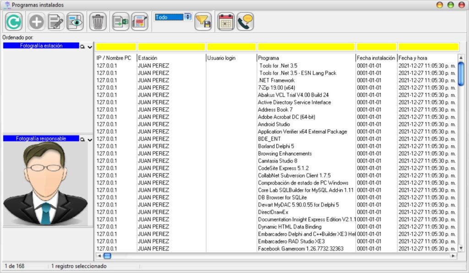Select the 'Facebook Gameroom 1.26.7732.32363' row
The width and height of the screenshot is (469, 273).
coord(276,249)
